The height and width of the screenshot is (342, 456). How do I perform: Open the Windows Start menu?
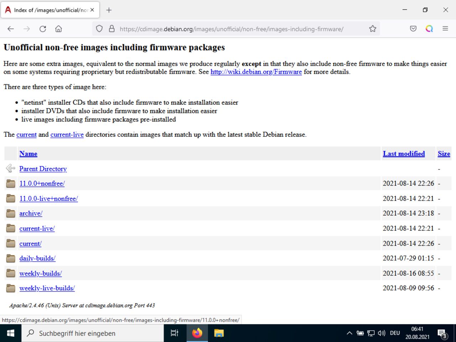[11, 333]
